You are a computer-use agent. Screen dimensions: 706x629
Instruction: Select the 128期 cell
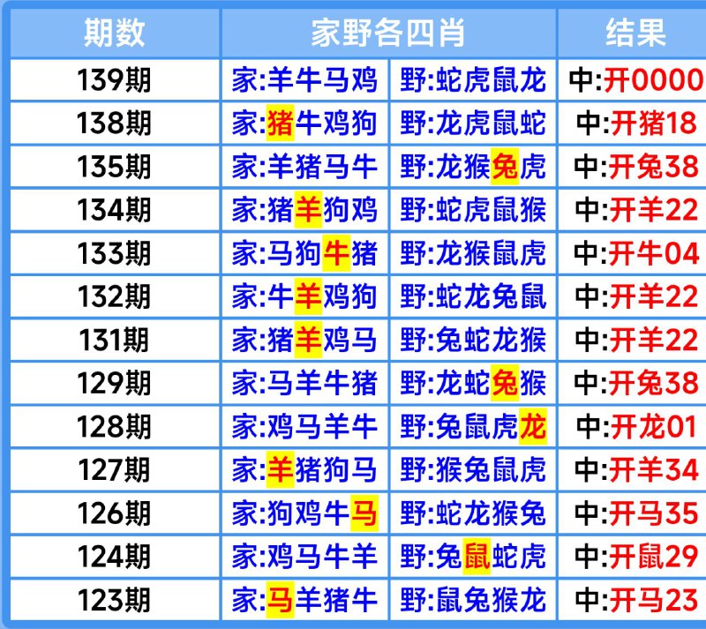tap(115, 426)
